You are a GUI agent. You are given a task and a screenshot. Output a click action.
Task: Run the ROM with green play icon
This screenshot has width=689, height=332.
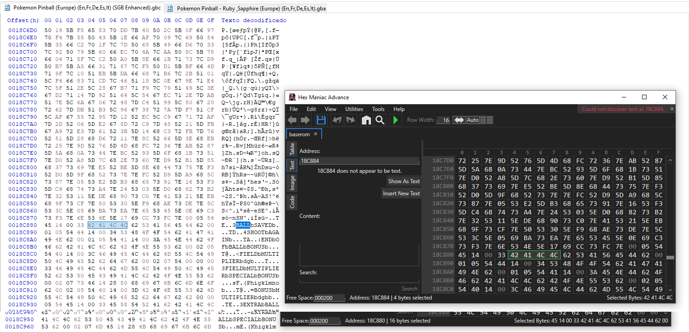tap(396, 120)
